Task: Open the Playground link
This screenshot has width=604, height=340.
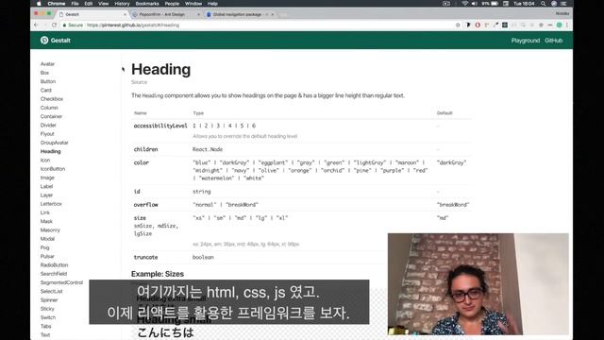Action: [526, 41]
